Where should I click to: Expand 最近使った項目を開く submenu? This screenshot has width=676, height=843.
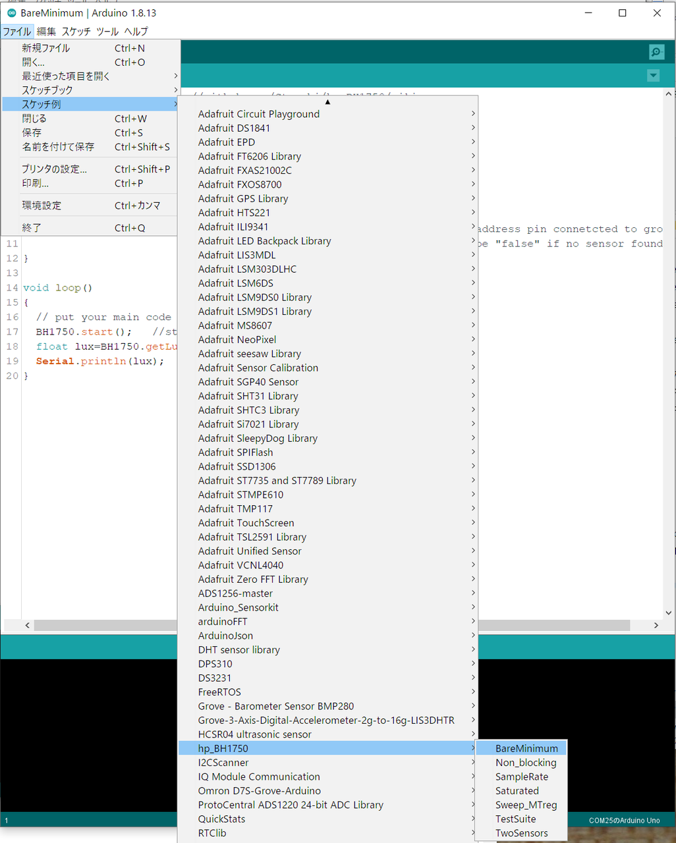tap(66, 76)
